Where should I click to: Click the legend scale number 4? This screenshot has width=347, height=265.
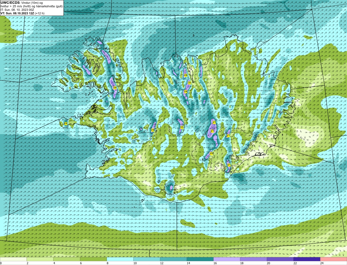[x=54, y=263]
